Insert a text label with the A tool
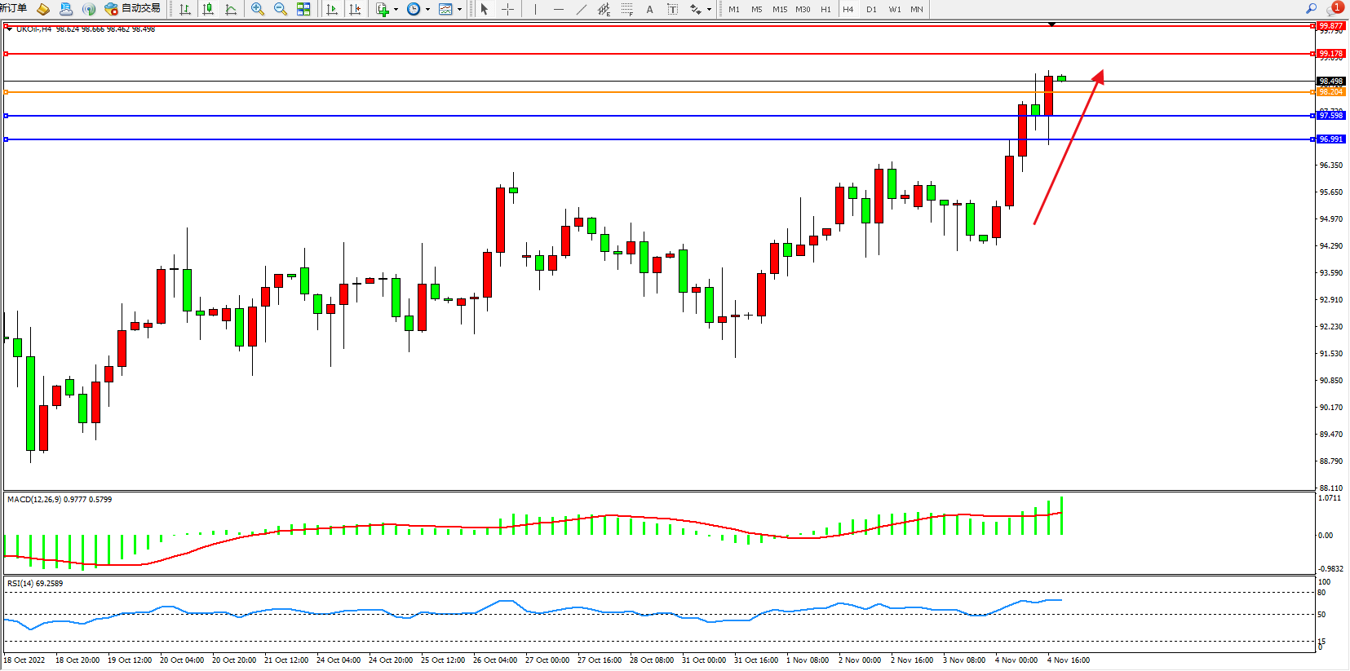The image size is (1350, 671). click(x=649, y=9)
